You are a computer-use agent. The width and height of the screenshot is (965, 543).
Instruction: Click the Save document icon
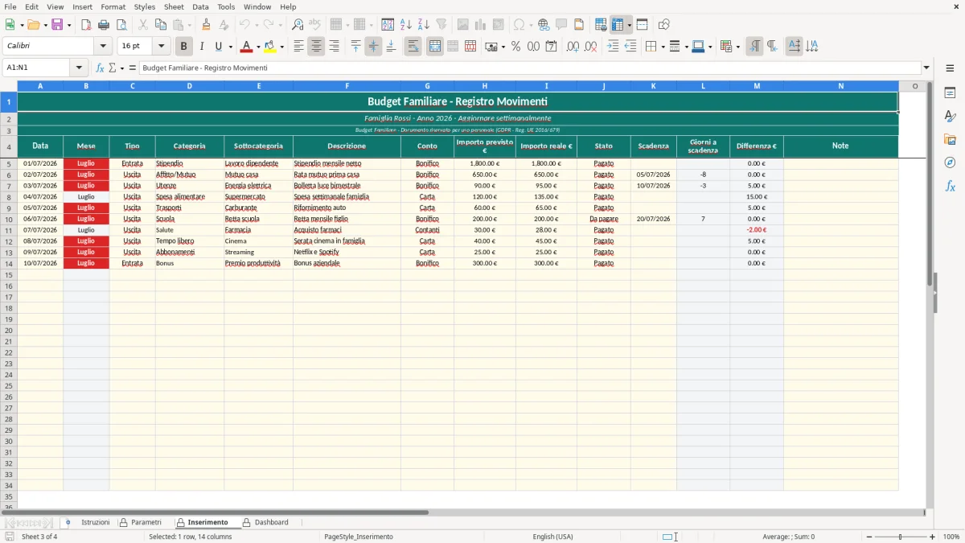coord(57,25)
